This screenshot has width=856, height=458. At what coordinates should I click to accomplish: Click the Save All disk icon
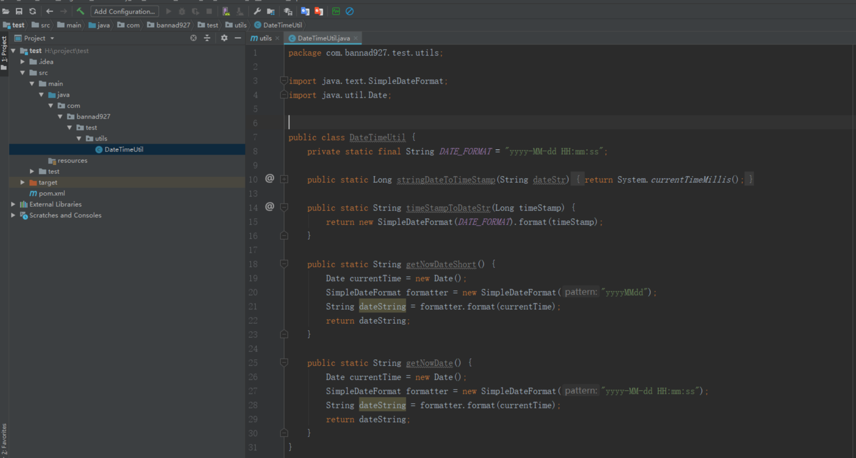point(19,11)
